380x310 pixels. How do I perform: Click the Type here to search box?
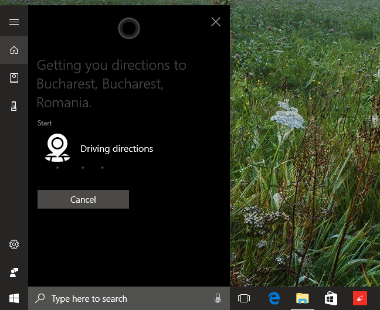point(129,298)
